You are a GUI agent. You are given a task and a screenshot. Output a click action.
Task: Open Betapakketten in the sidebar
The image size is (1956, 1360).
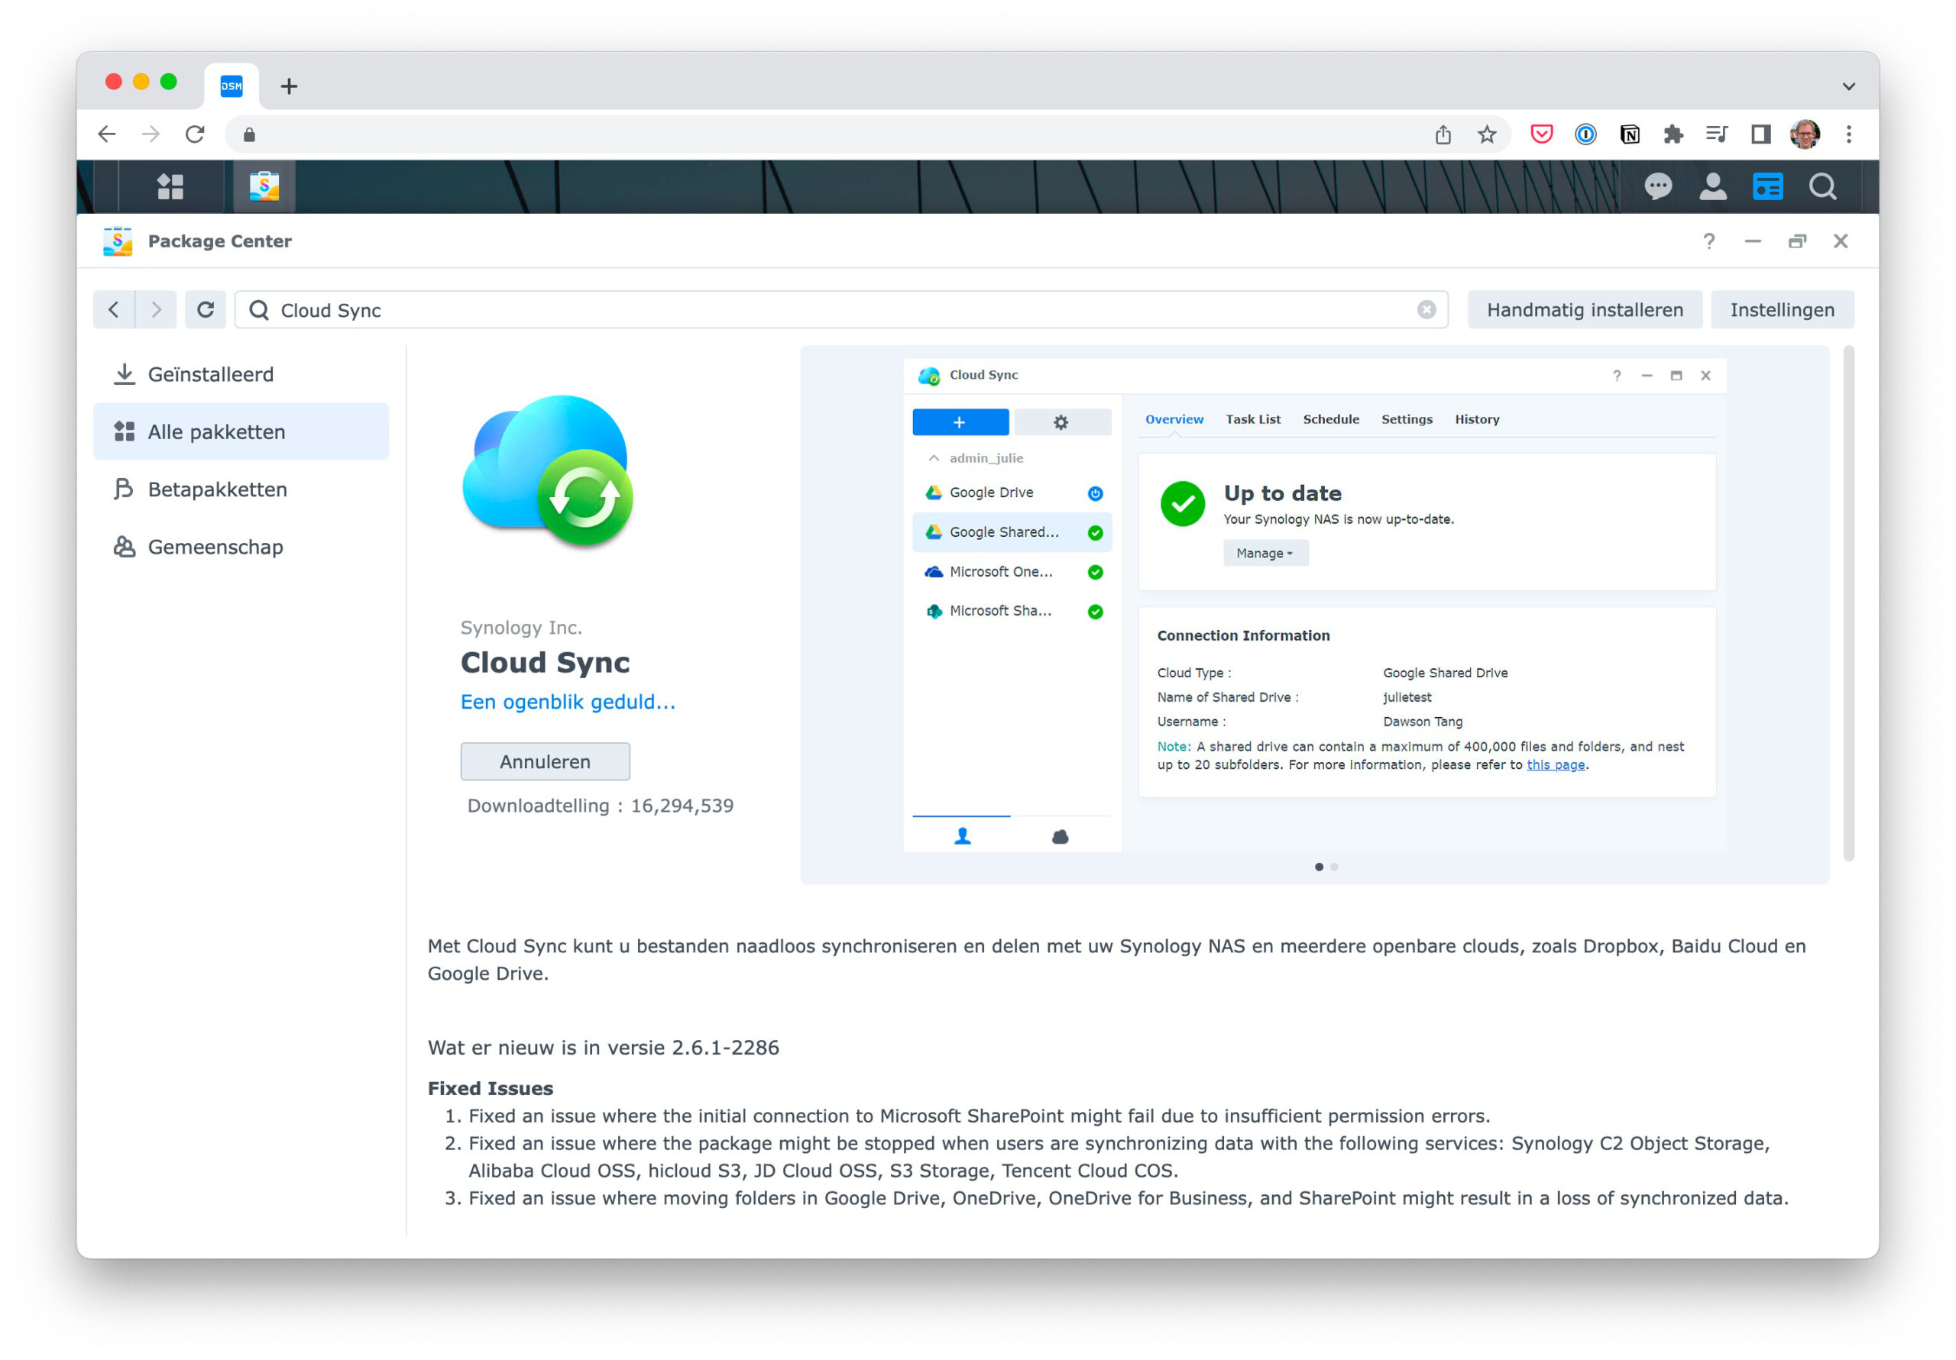point(241,489)
